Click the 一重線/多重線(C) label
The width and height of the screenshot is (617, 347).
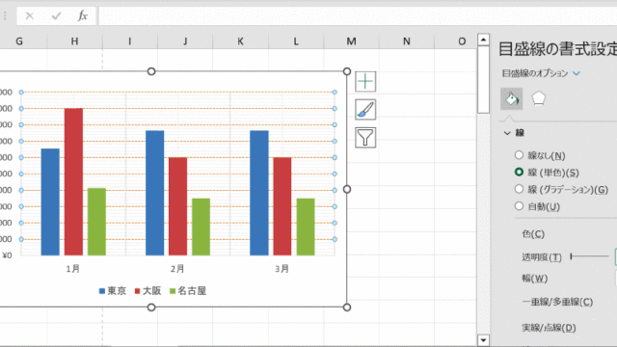[x=557, y=302]
